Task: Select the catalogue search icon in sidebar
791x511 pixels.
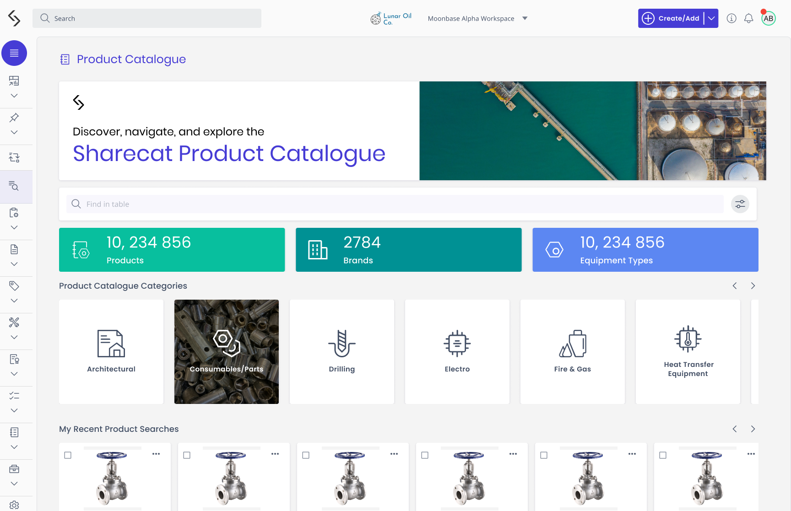Action: (x=14, y=186)
